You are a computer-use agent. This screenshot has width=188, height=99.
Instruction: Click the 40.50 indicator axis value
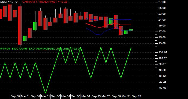click(162, 70)
